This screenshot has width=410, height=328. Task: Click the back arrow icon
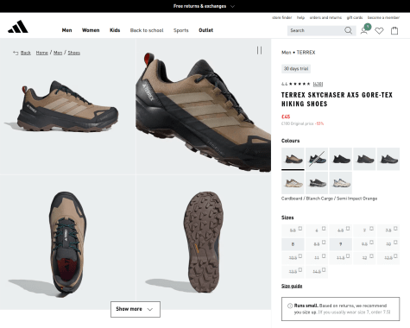tap(16, 53)
